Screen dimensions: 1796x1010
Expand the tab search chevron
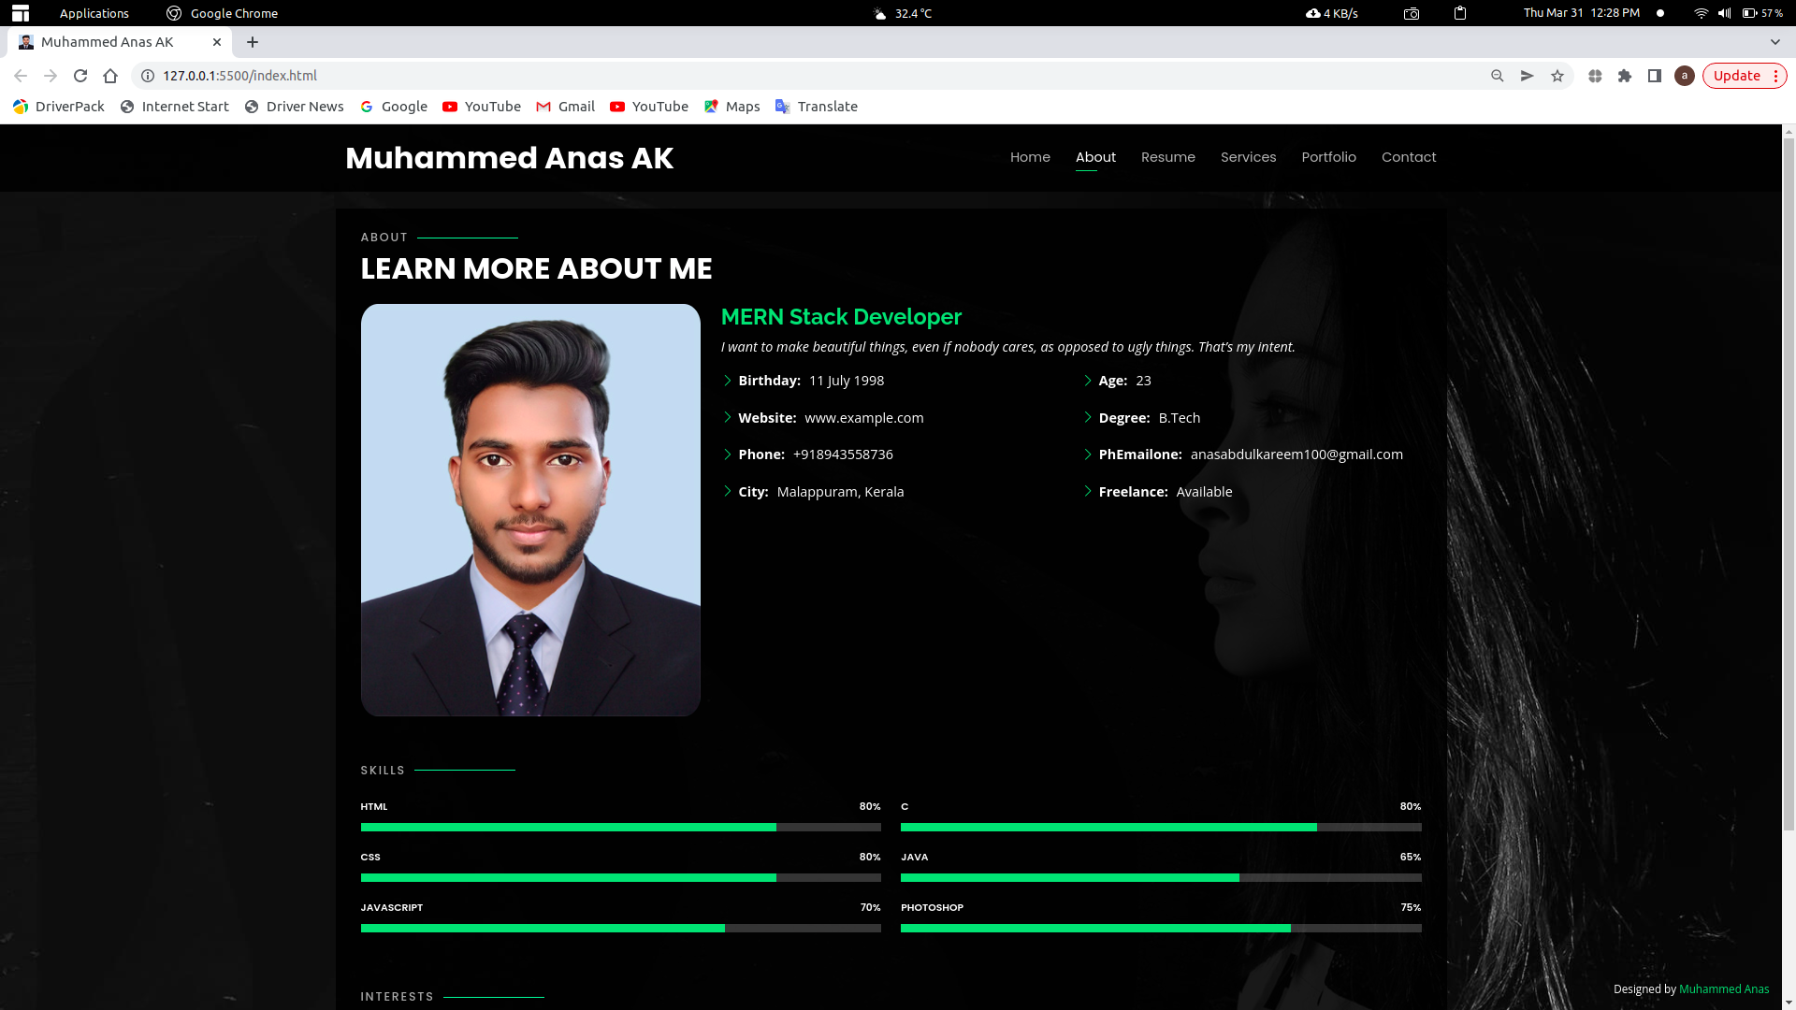coord(1774,42)
